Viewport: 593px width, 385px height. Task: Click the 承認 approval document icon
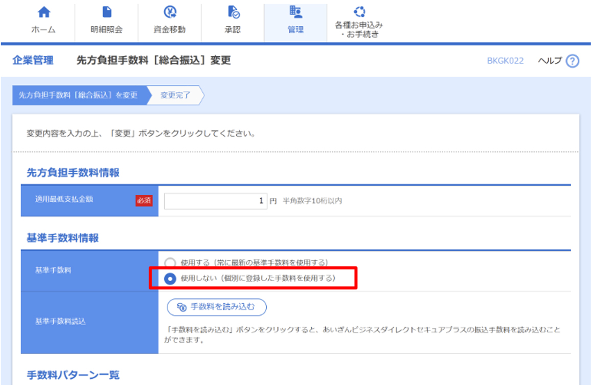[232, 13]
